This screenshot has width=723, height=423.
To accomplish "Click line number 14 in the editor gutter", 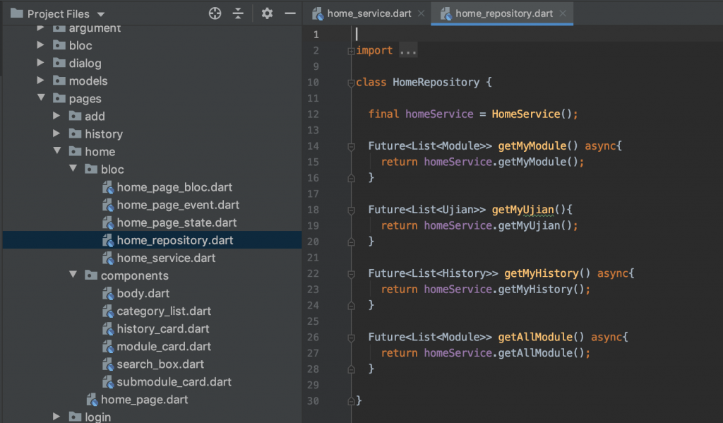I will (x=313, y=145).
